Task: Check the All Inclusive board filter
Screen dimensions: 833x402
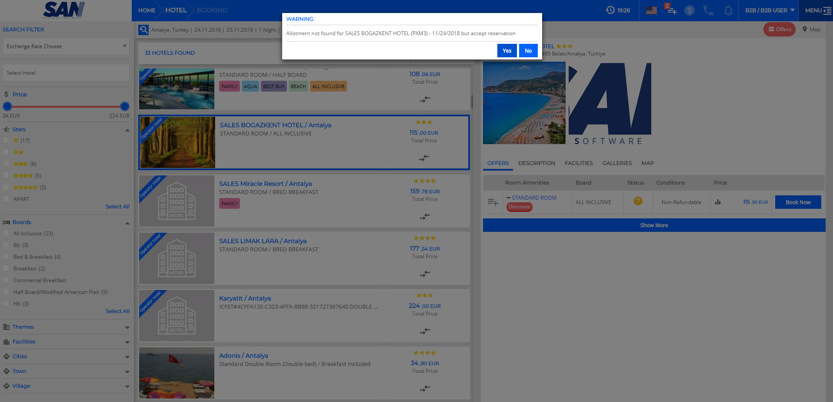Action: pos(6,233)
